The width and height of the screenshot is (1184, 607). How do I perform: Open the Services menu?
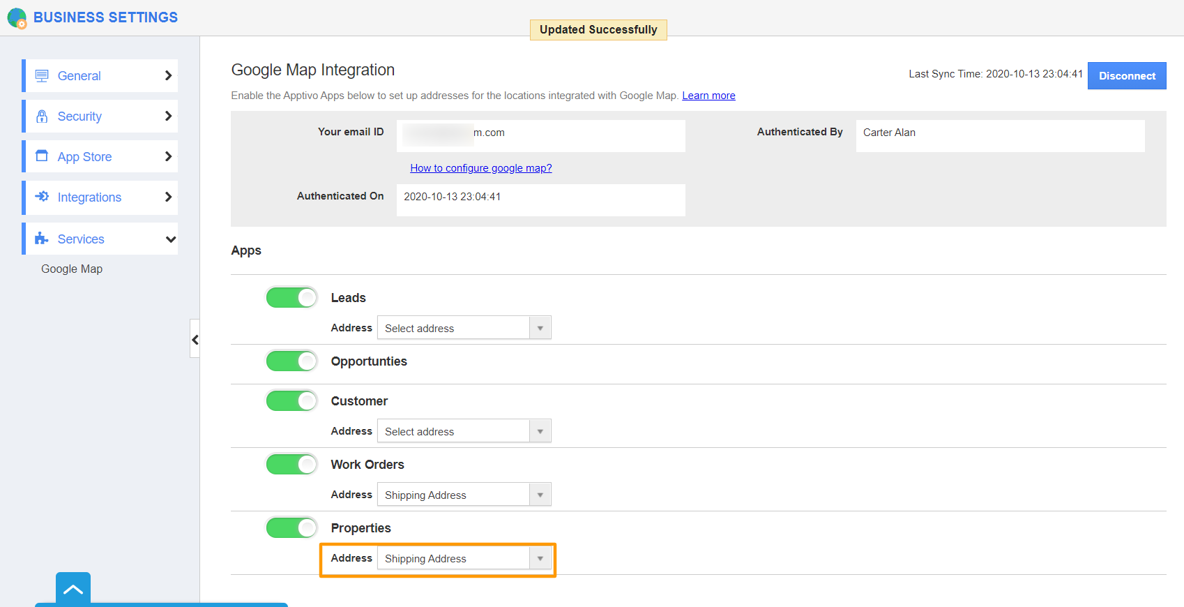(100, 239)
